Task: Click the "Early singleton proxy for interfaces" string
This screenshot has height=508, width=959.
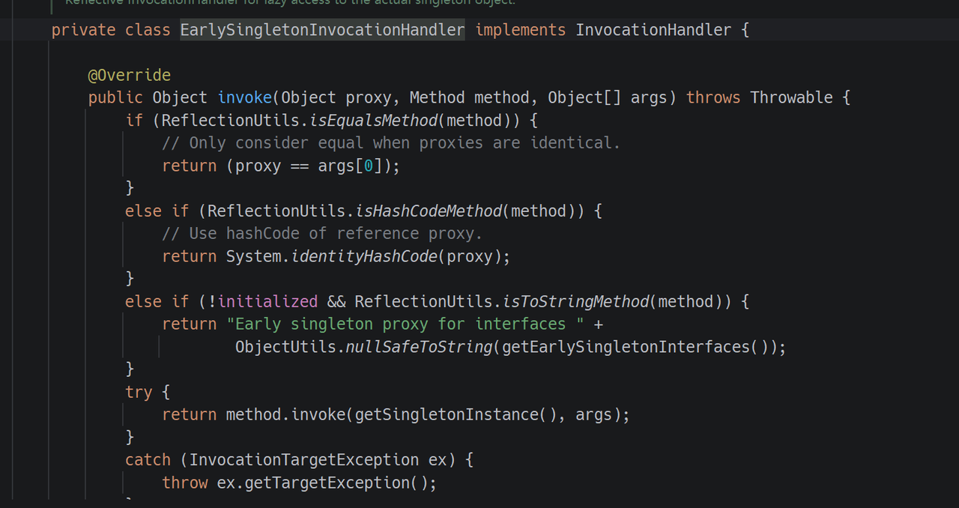Action: [405, 324]
